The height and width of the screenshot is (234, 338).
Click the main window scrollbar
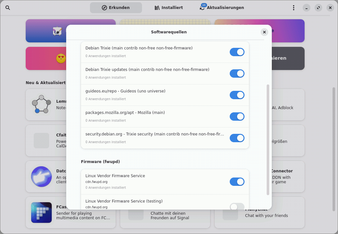tap(334, 149)
